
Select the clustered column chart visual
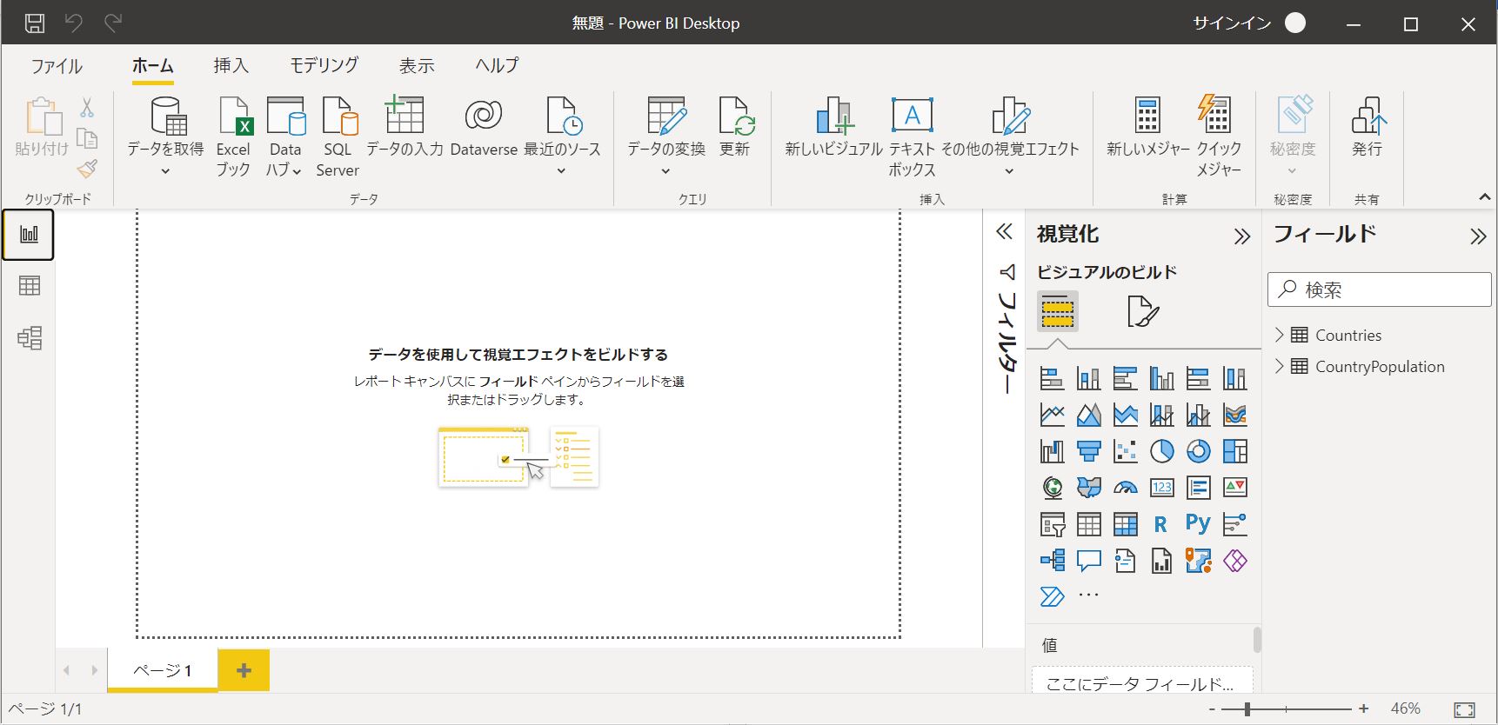[1161, 378]
